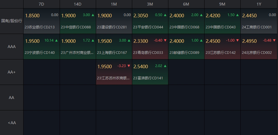This screenshot has height=135, width=278.
Task: Select the 1M tenor column header
Action: (114, 4)
